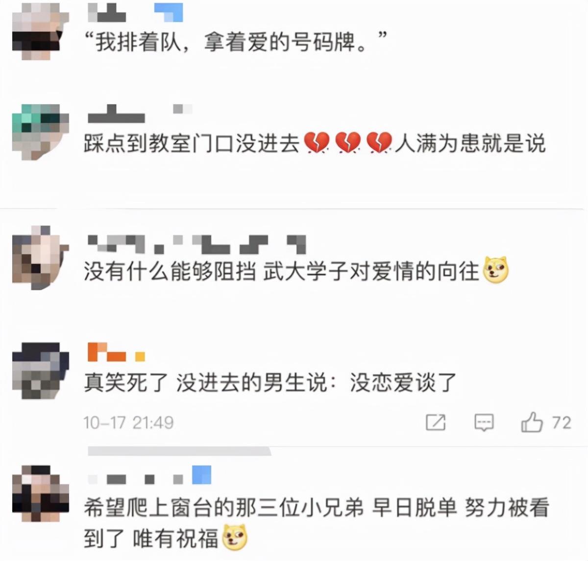Select the comment about 爬上窗台的那三位小兄弟
This screenshot has width=588, height=561.
316,523
